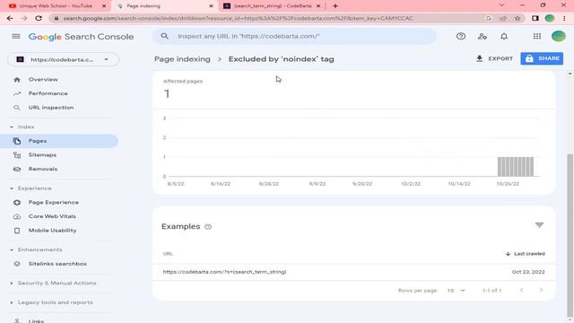Open Sitelinks searchbox enhancement
This screenshot has width=574, height=323.
point(58,264)
